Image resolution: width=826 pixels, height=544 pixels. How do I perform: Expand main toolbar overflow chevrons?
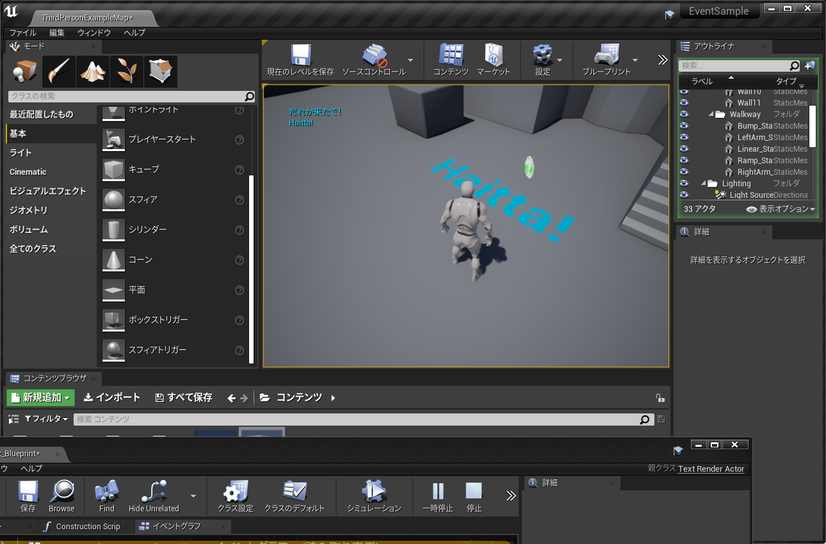[x=663, y=60]
